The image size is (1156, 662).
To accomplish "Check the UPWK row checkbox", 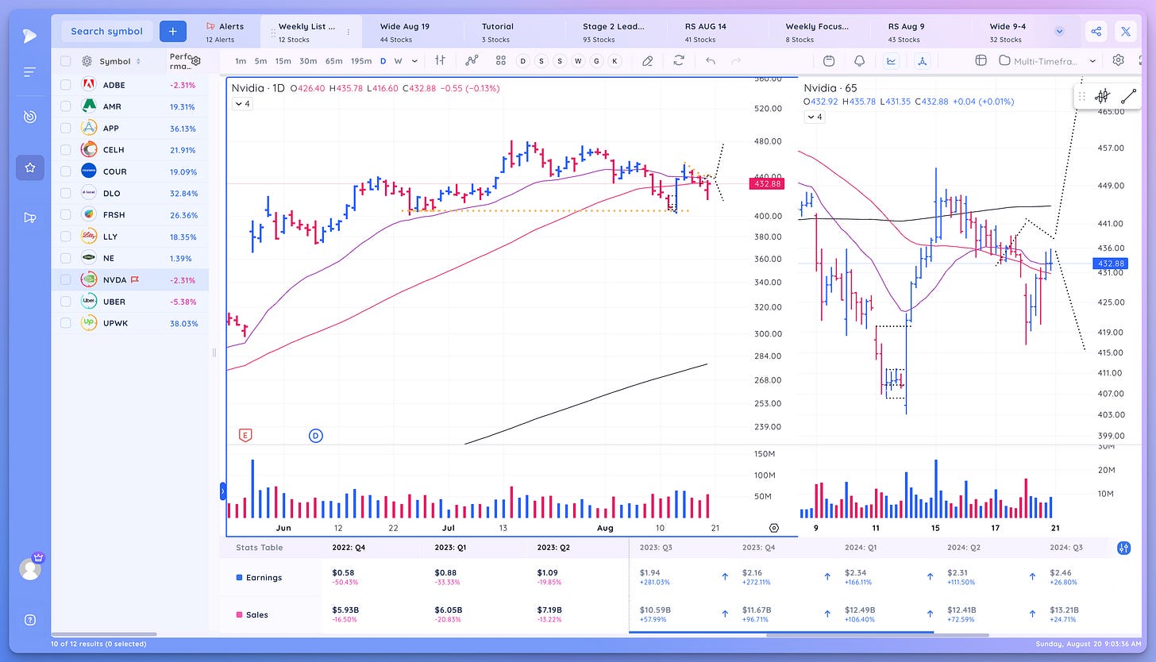I will click(x=65, y=323).
